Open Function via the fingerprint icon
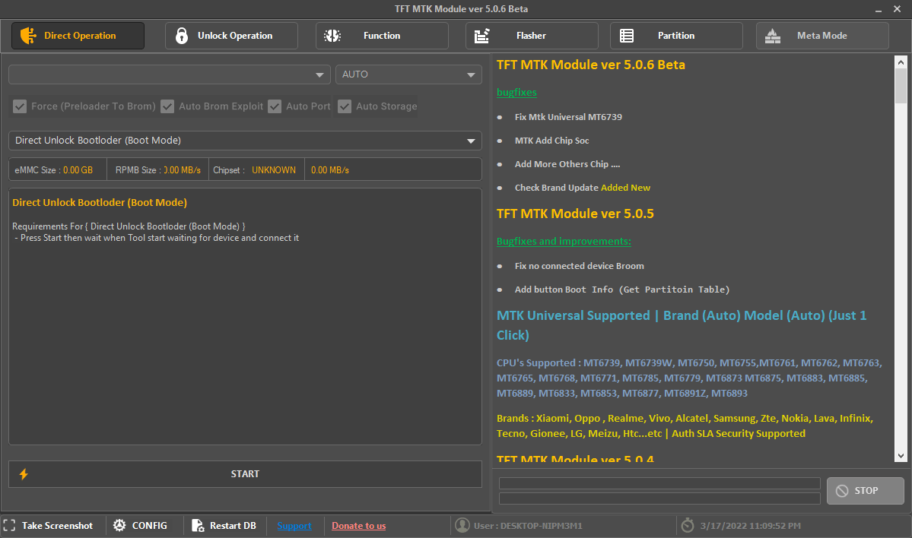 332,35
